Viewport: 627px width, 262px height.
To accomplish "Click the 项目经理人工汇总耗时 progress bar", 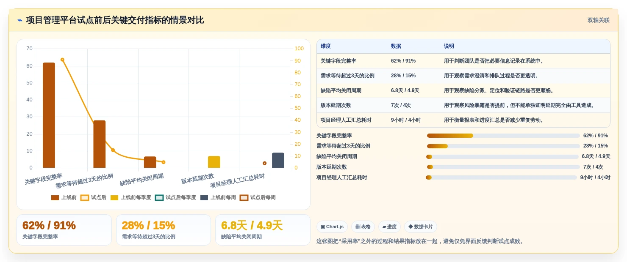I will click(x=502, y=177).
